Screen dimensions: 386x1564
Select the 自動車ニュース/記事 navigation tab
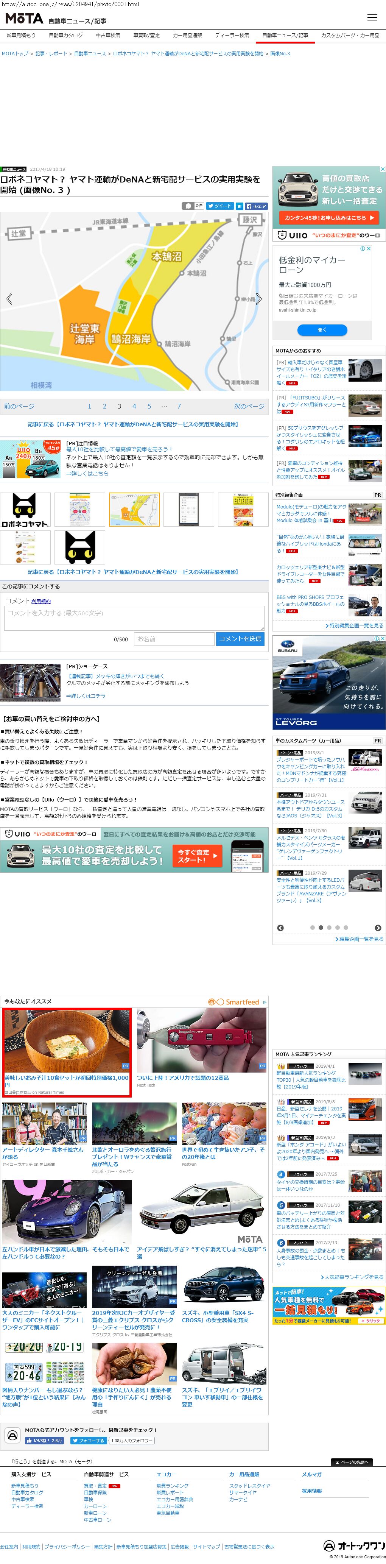(x=285, y=36)
